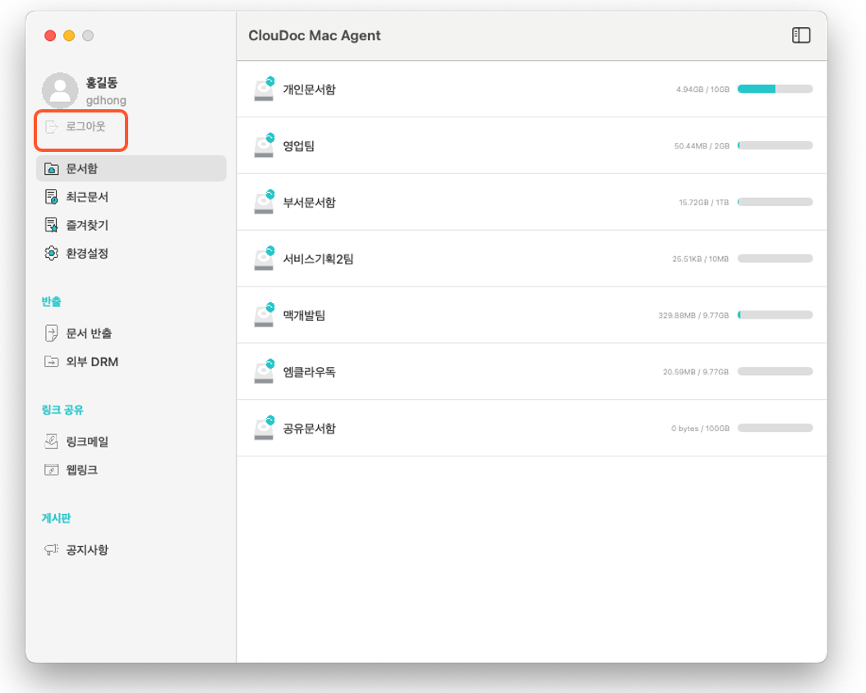The height and width of the screenshot is (693, 866).
Task: Open 외부 DRM menu item
Action: pos(92,362)
